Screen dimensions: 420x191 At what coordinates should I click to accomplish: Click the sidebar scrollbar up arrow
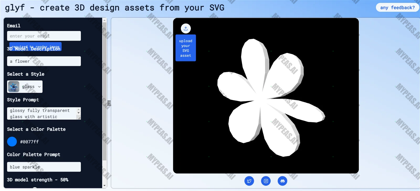point(104,20)
